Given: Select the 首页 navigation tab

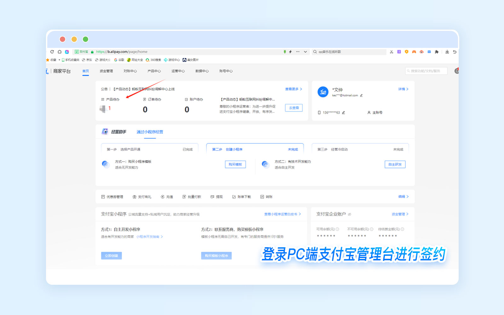Looking at the screenshot, I should point(86,71).
